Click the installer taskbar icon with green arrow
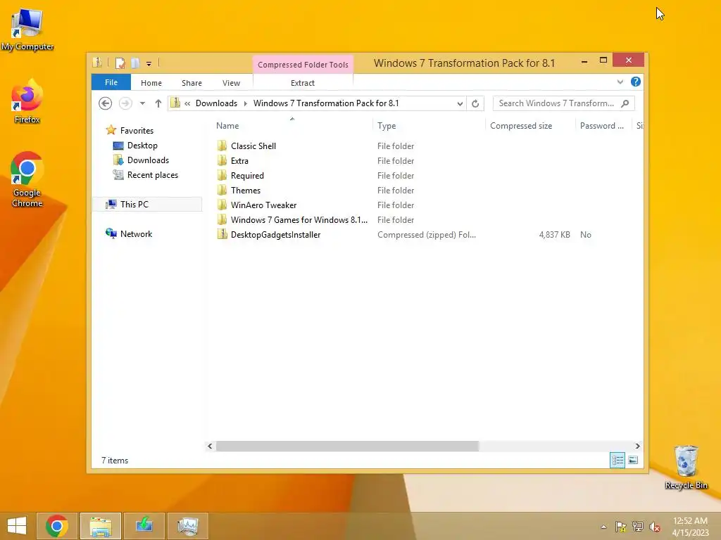Screen dimensions: 721x540 pos(144,526)
